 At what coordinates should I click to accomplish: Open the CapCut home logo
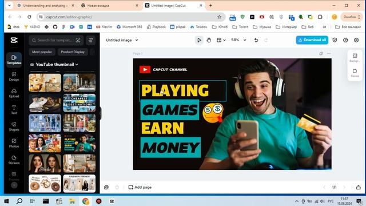coord(14,40)
